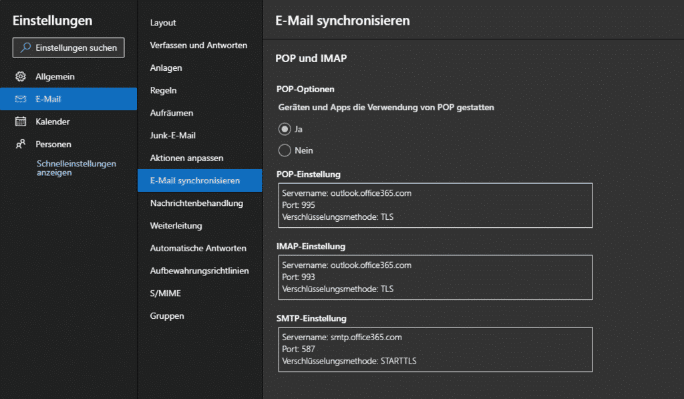
Task: Click the IMAP-Einstellung label
Action: point(311,246)
